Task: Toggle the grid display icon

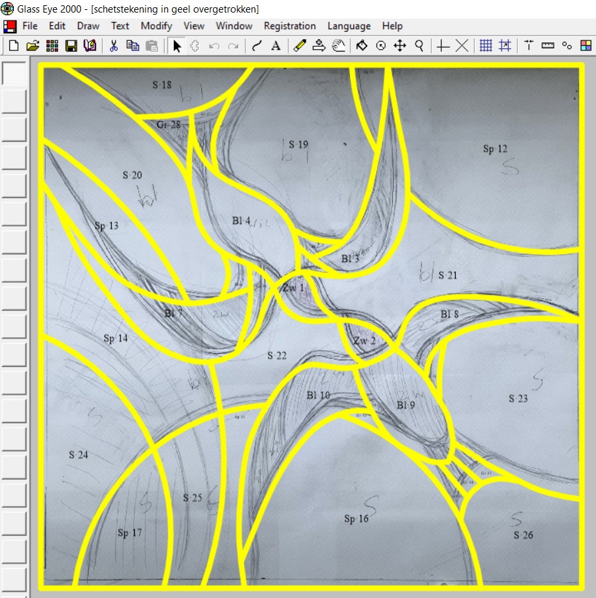Action: [x=486, y=46]
